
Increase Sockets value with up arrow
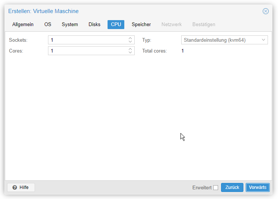point(130,38)
